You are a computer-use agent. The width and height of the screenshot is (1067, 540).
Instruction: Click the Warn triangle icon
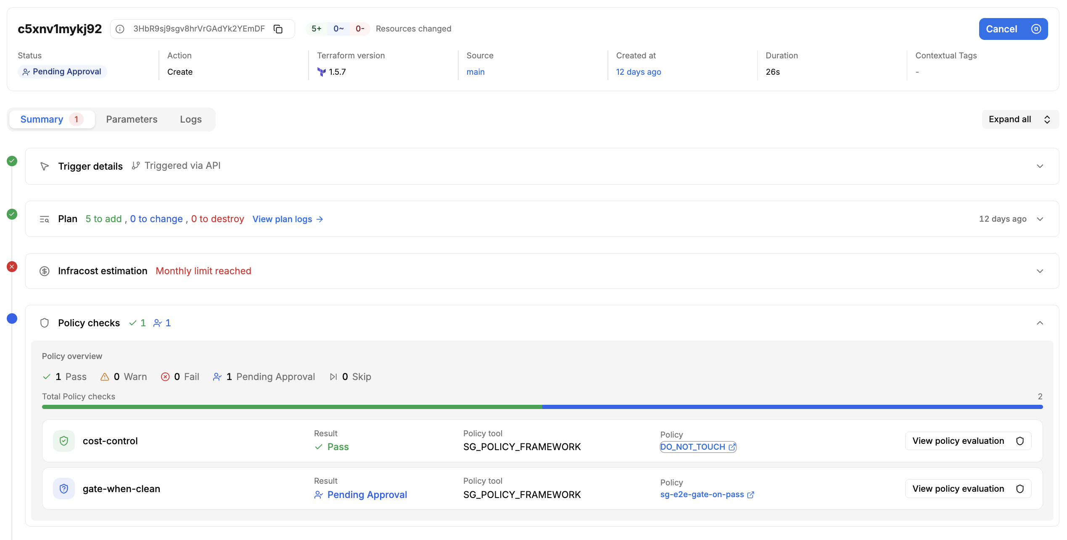click(105, 377)
